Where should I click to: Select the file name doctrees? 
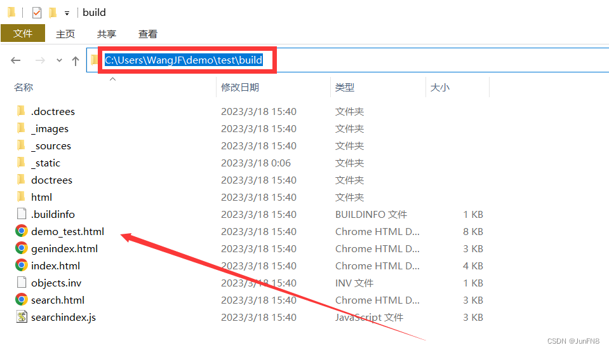pyautogui.click(x=51, y=180)
